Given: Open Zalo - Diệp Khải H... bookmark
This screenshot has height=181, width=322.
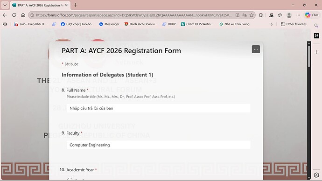Looking at the screenshot, I should tap(30, 24).
